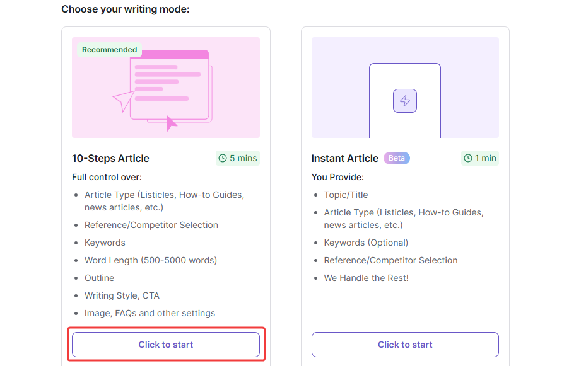
Task: Click the Beta badge
Action: tap(397, 158)
